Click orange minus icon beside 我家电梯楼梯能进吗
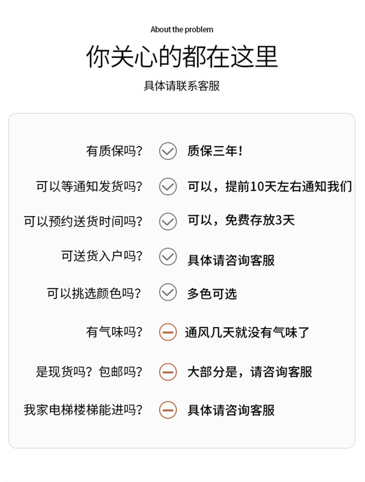 pyautogui.click(x=168, y=410)
